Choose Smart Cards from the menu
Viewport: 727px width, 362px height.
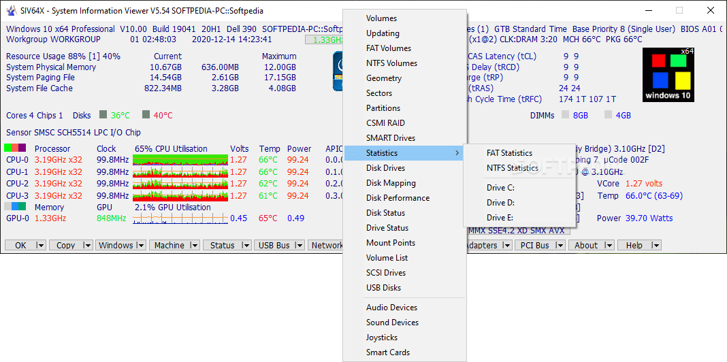click(x=404, y=352)
